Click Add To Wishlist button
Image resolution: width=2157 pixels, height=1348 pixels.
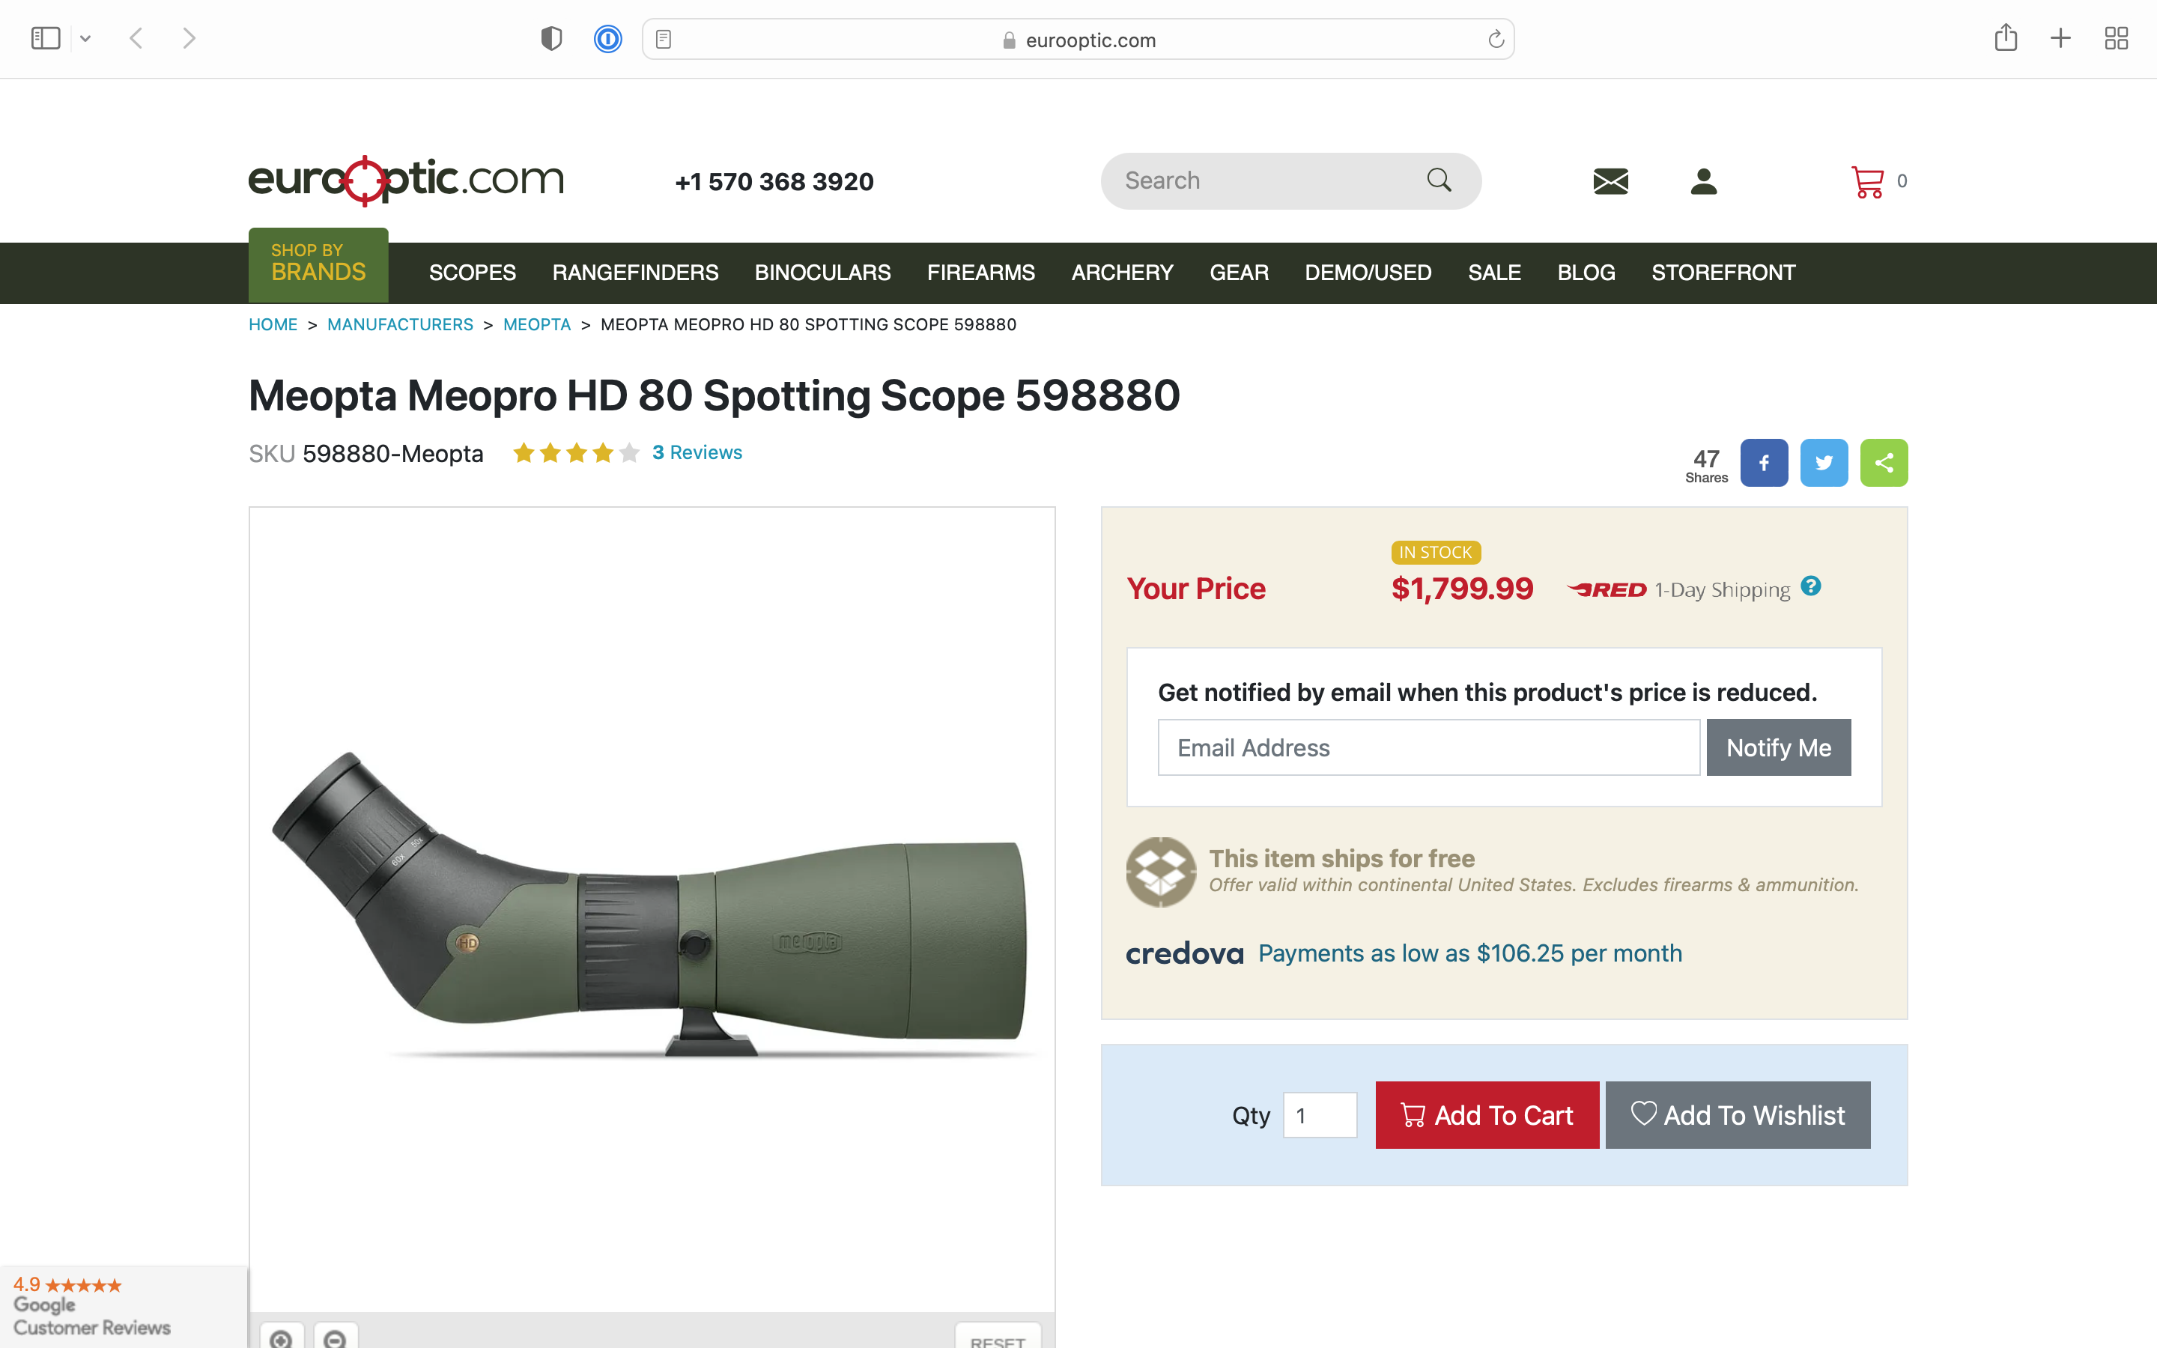tap(1737, 1115)
